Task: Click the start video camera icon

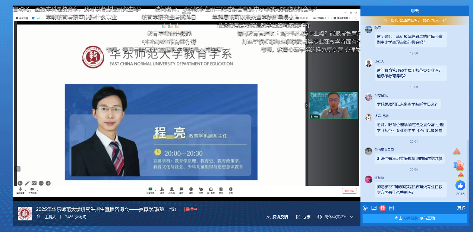Action: pyautogui.click(x=32, y=189)
